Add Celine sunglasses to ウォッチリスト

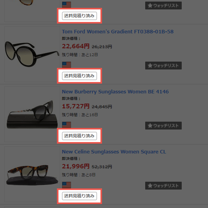[163, 186]
